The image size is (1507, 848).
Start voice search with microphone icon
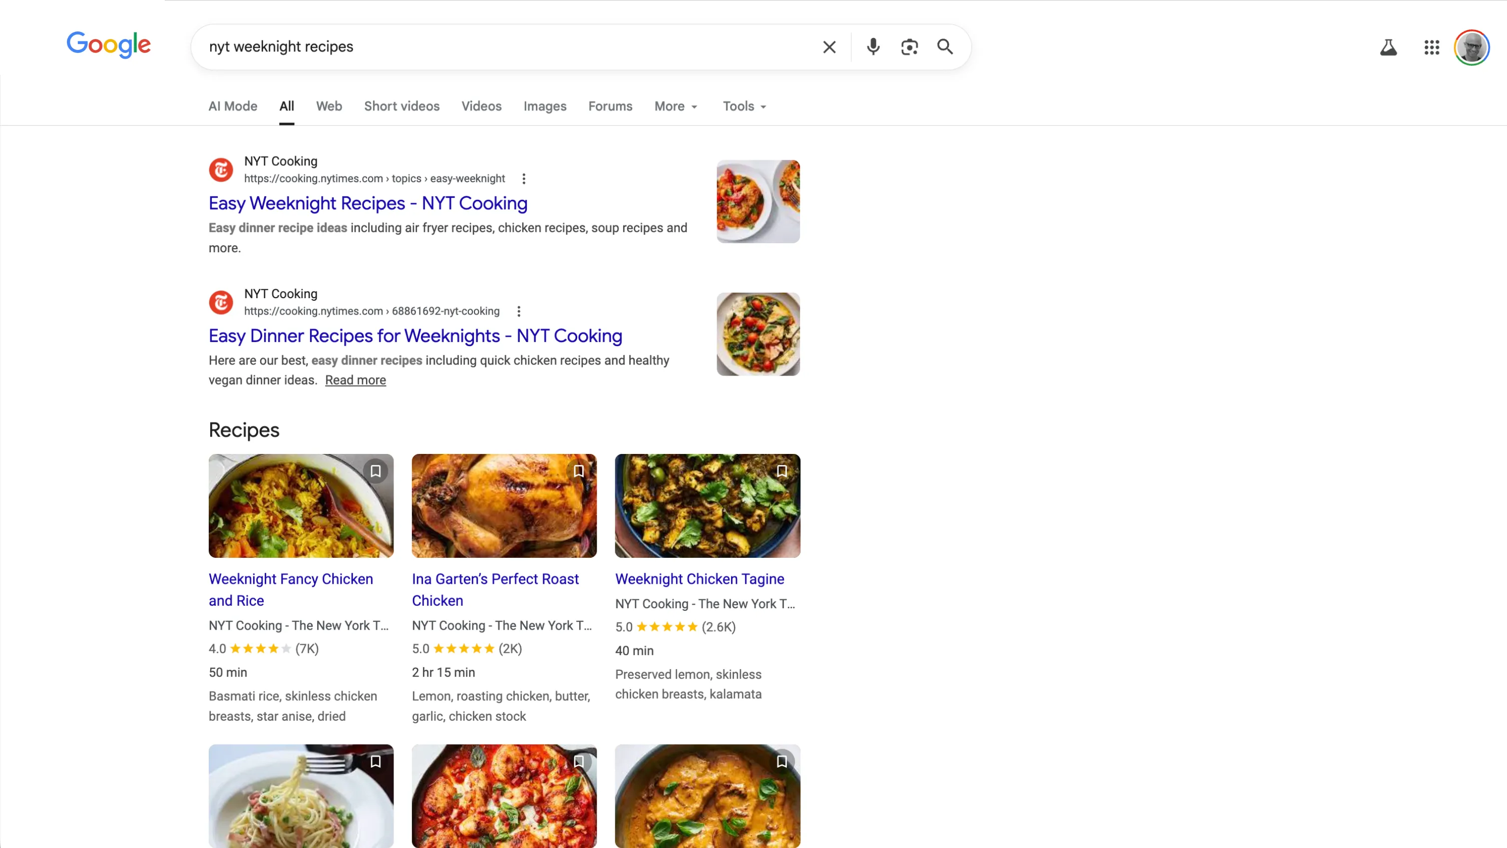coord(873,47)
